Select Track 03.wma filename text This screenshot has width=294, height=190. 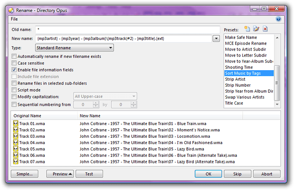[32, 136]
